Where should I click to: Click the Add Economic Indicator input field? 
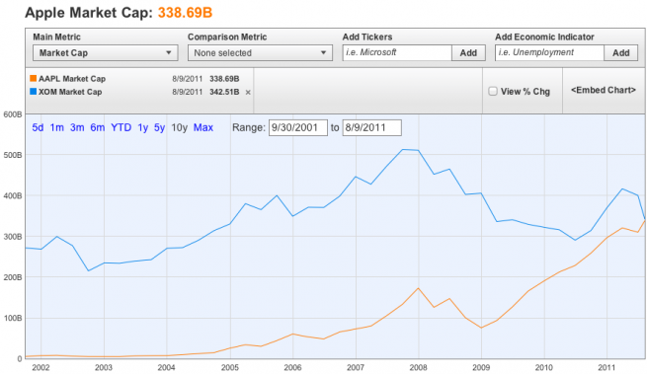(x=549, y=52)
